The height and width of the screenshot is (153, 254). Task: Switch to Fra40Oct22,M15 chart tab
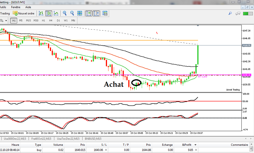(x=41, y=139)
